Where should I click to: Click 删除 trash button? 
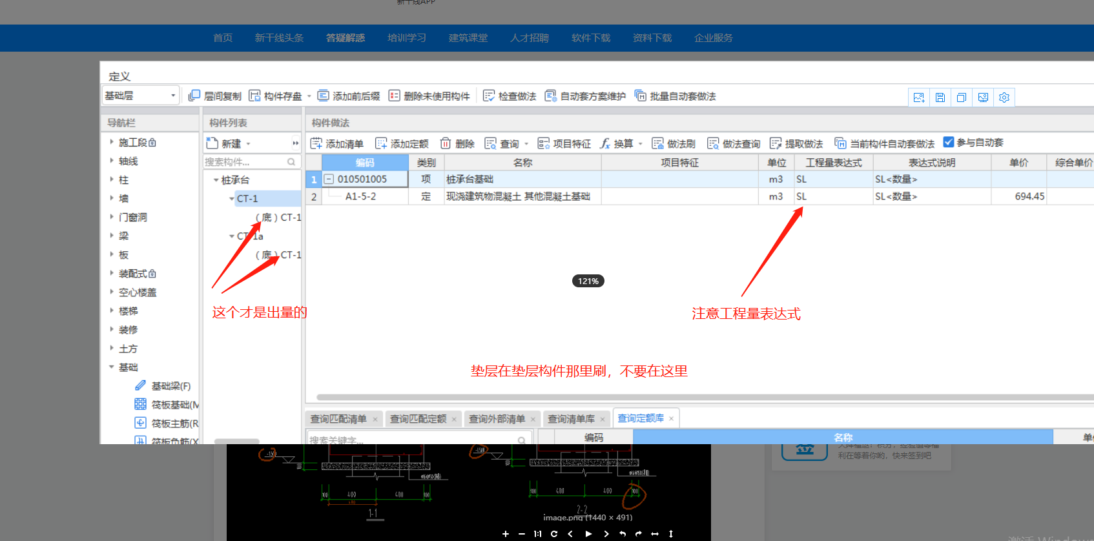pos(457,143)
